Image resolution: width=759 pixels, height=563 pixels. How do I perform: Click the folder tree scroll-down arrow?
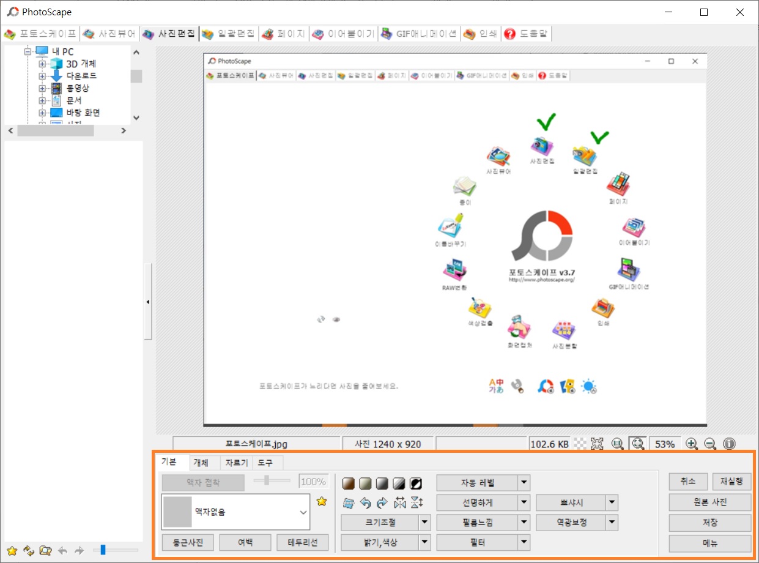point(136,117)
